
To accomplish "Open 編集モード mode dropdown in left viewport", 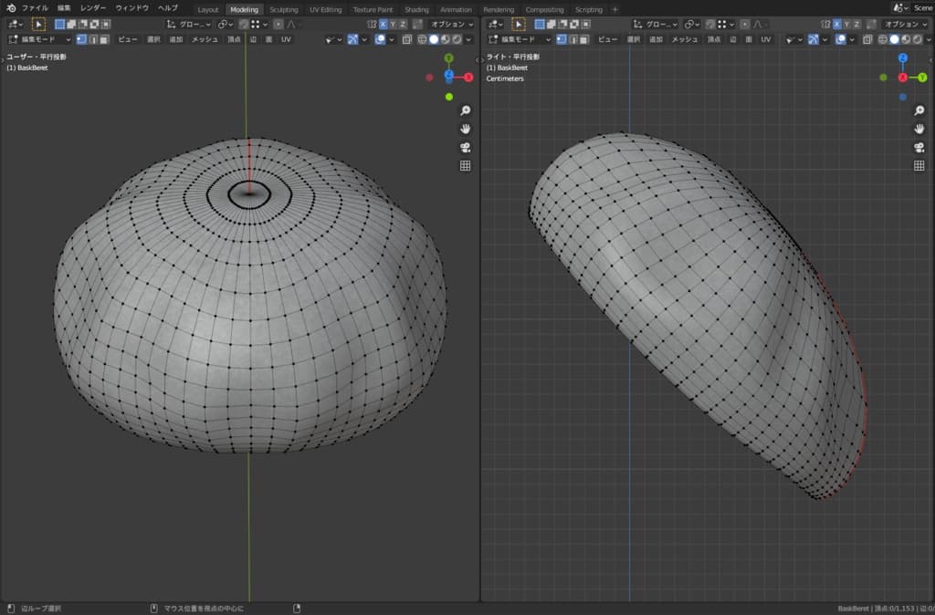I will 38,39.
